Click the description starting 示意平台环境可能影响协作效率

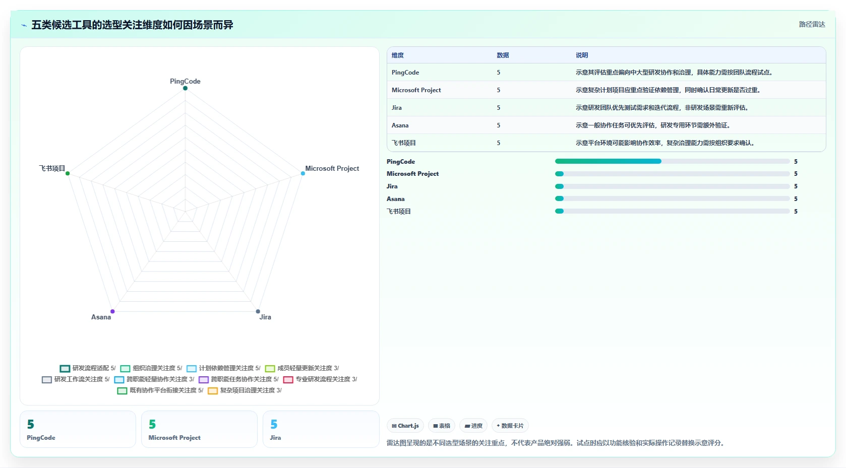[x=666, y=143]
